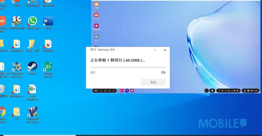Click the 正在移動 1 個項目 message text
The image size is (262, 136).
(118, 60)
